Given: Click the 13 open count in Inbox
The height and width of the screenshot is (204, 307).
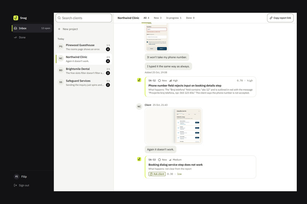Looking at the screenshot, I should pyautogui.click(x=46, y=28).
